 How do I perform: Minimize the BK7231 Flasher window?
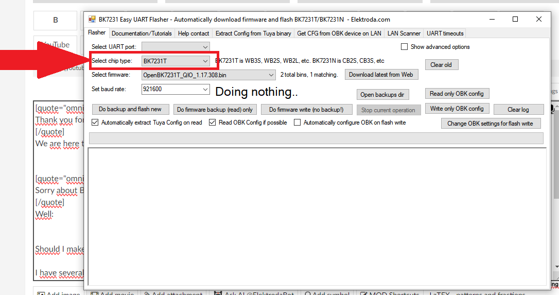[x=492, y=19]
